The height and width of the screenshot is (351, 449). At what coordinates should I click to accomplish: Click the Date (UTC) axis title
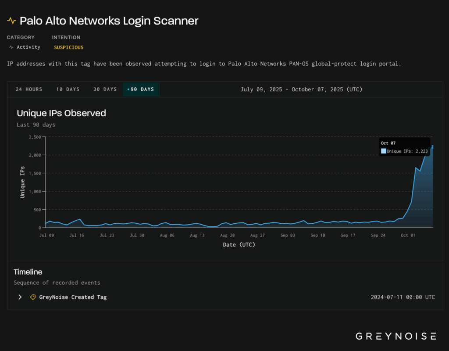(239, 245)
